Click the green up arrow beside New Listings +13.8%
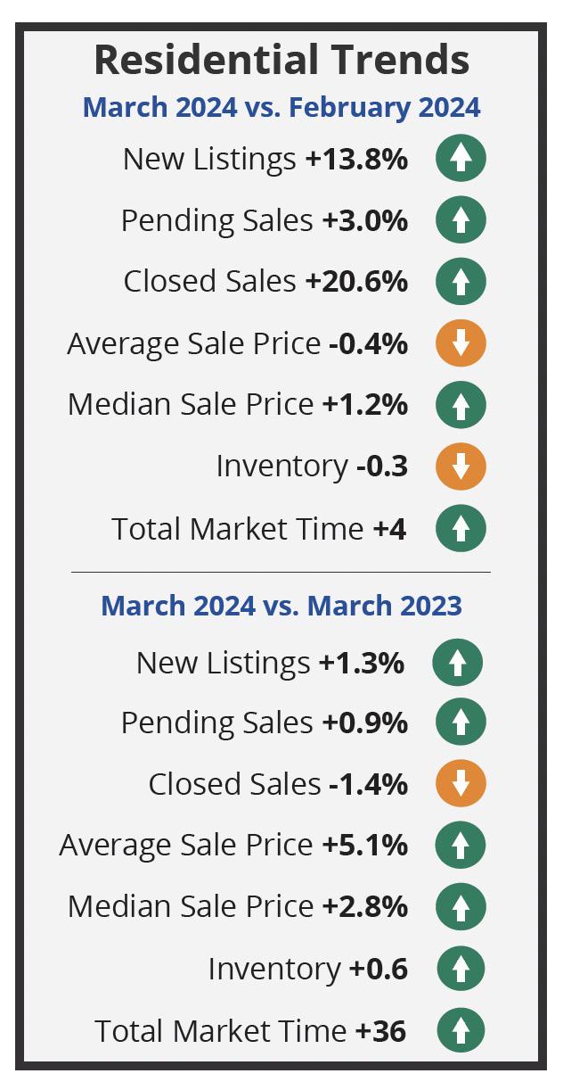 click(461, 159)
